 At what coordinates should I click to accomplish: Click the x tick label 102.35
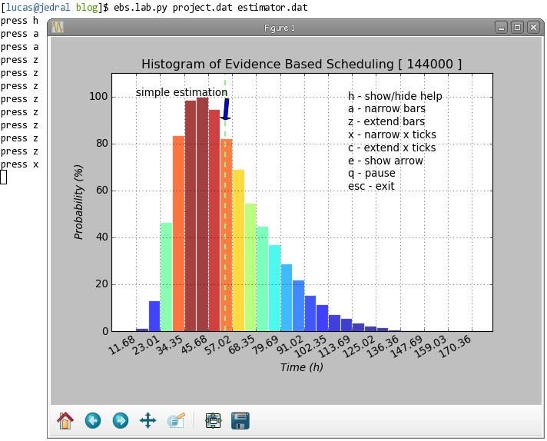coord(311,346)
